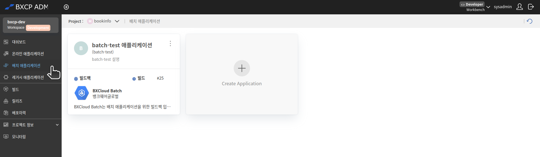
Task: Click the refresh icon in project bar
Action: pos(530,21)
